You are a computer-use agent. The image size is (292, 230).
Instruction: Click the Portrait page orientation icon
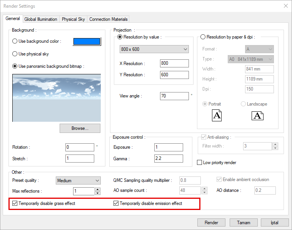(x=217, y=116)
